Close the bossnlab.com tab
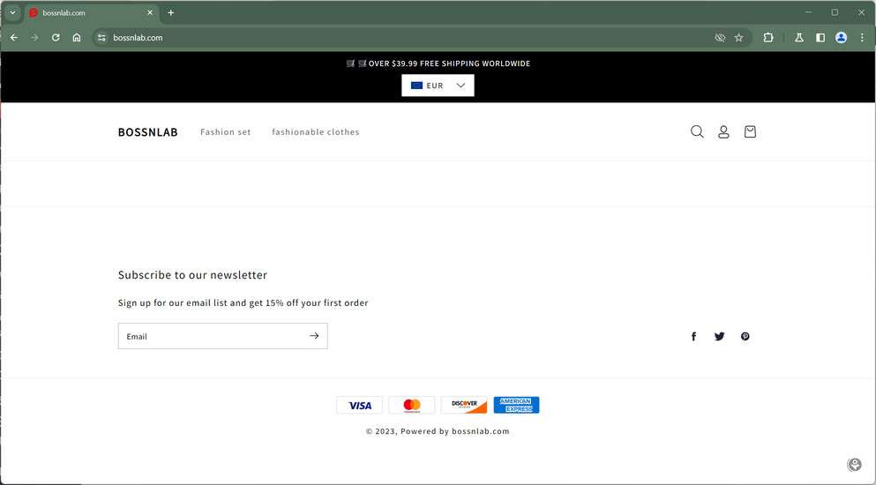 [150, 12]
